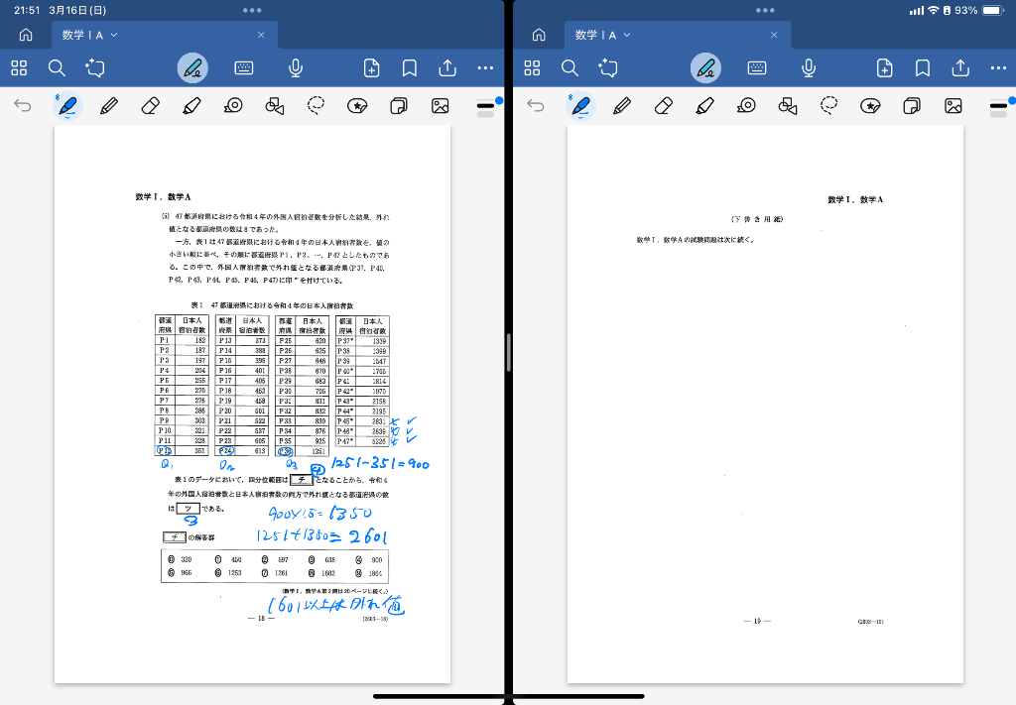1016x705 pixels.
Task: Go to home in the left window
Action: (x=26, y=35)
